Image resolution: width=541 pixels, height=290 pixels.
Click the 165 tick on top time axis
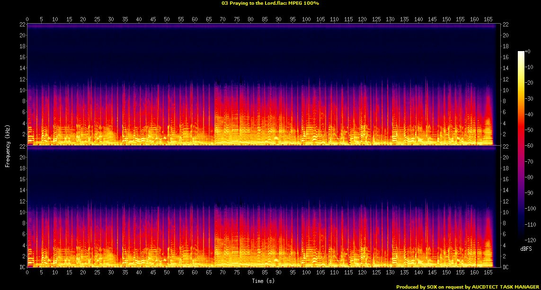tap(488, 19)
